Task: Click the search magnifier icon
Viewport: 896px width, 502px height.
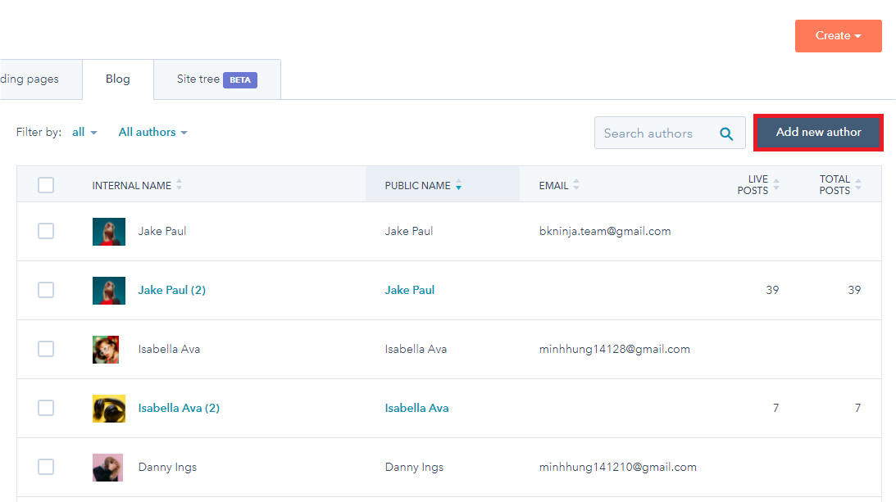Action: [x=726, y=133]
